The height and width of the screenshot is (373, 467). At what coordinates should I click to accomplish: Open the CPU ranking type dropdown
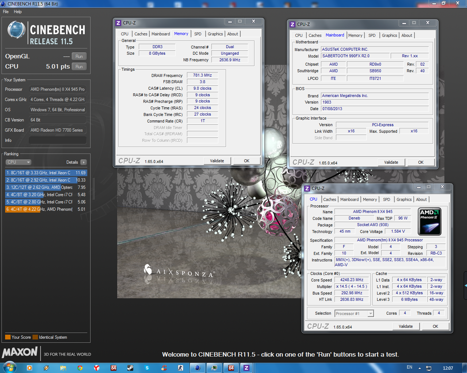pos(18,162)
